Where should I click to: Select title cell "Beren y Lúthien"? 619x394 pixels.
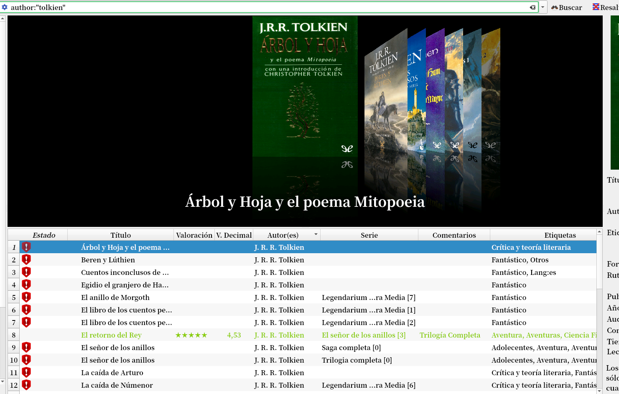click(x=108, y=259)
